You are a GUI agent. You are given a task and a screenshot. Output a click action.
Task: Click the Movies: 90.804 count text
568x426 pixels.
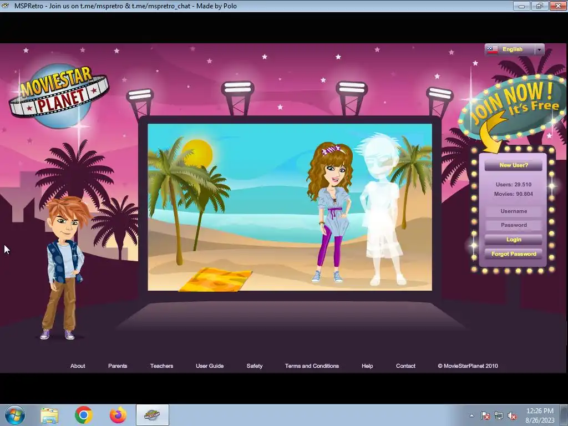[x=513, y=194]
